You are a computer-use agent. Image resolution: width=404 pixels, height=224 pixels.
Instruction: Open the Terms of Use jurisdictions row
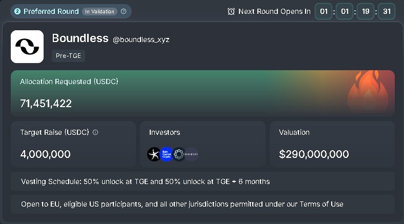tap(203, 204)
